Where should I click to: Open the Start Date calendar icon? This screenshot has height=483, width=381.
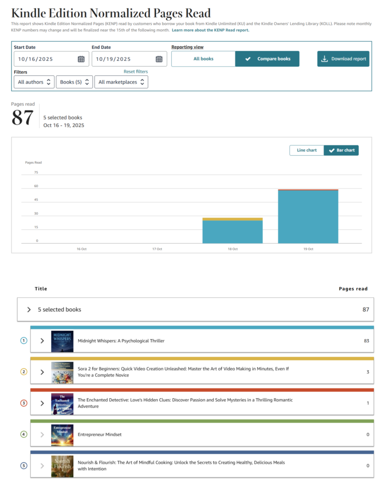[x=81, y=59]
